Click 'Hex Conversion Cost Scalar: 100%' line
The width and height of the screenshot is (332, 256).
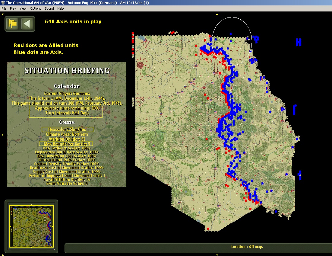67,156
